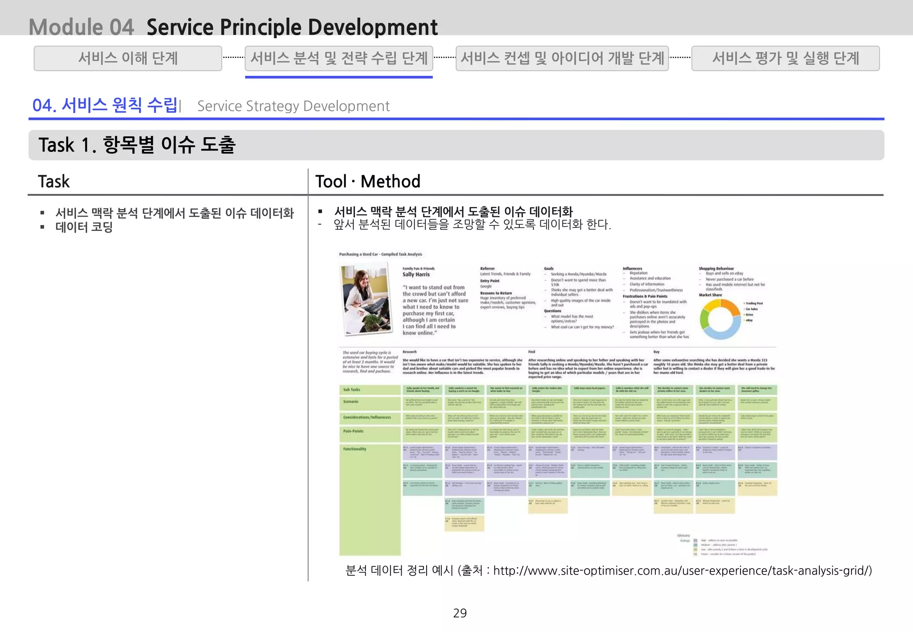The width and height of the screenshot is (913, 632).
Task: Select the 서비스 이해 단계 stage box
Action: tap(128, 58)
